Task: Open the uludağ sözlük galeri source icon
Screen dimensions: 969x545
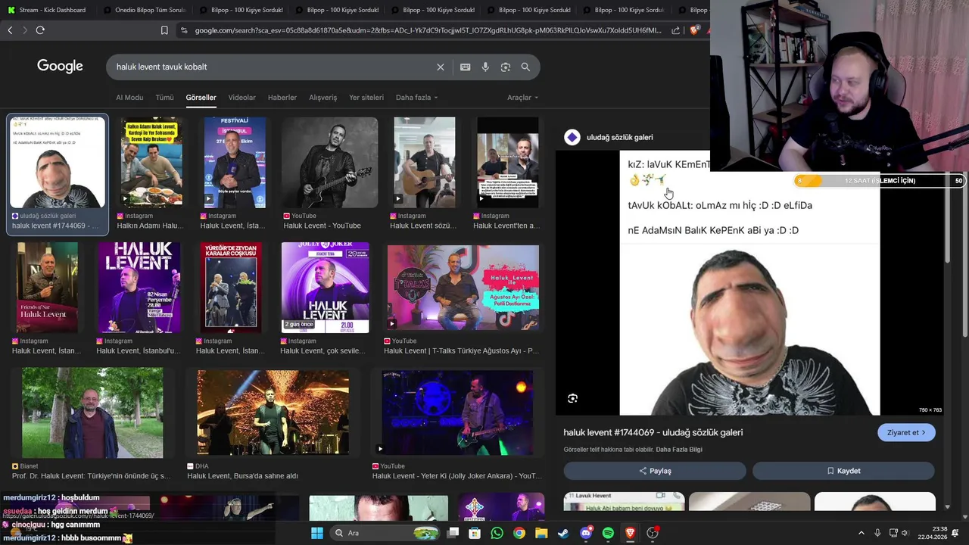Action: click(572, 137)
